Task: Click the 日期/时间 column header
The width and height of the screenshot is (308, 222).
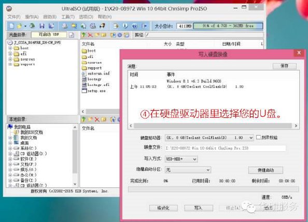Action: (231, 44)
